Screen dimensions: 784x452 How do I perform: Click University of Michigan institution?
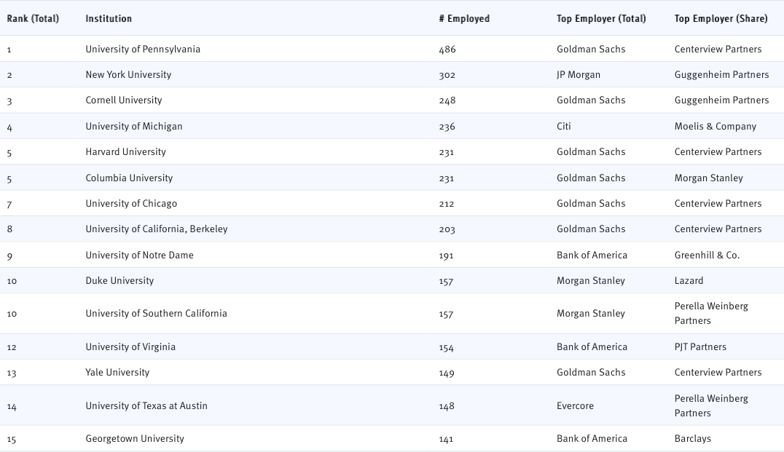tap(134, 126)
